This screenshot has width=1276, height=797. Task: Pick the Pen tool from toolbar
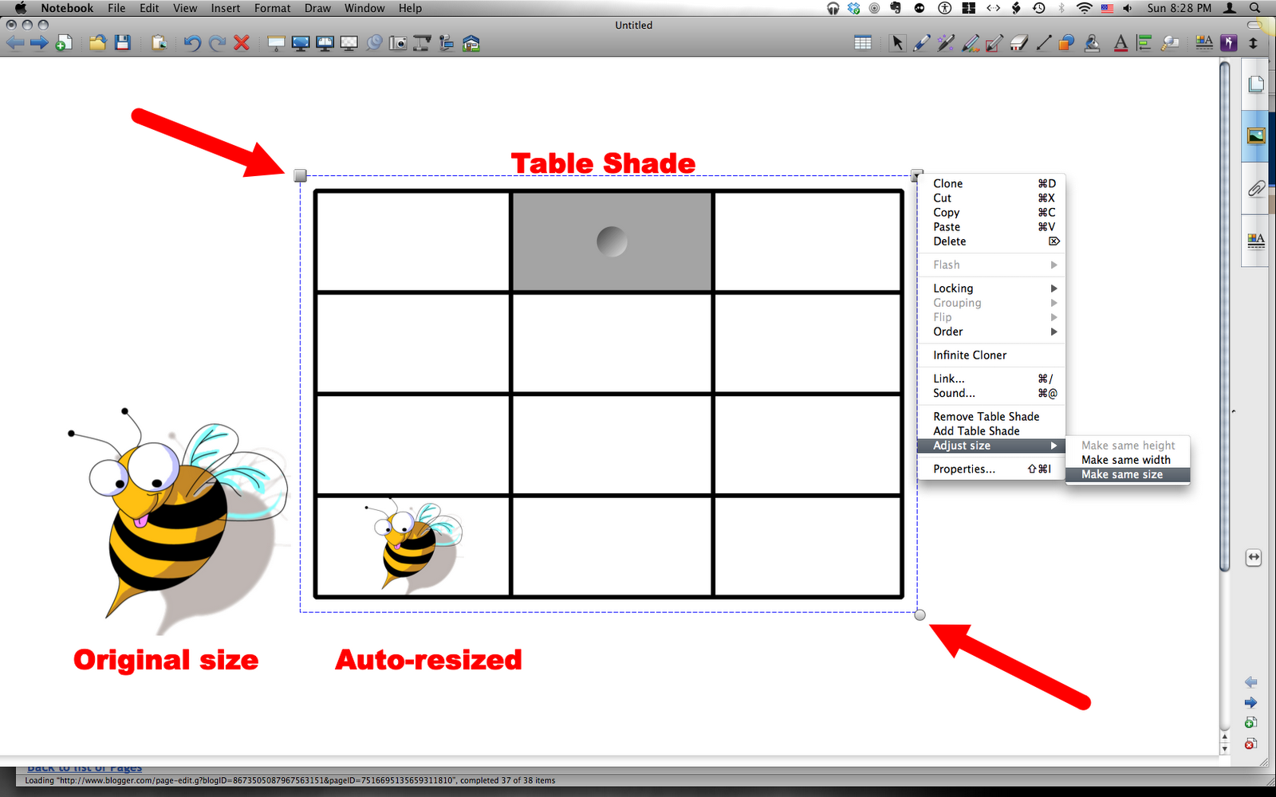tap(921, 43)
